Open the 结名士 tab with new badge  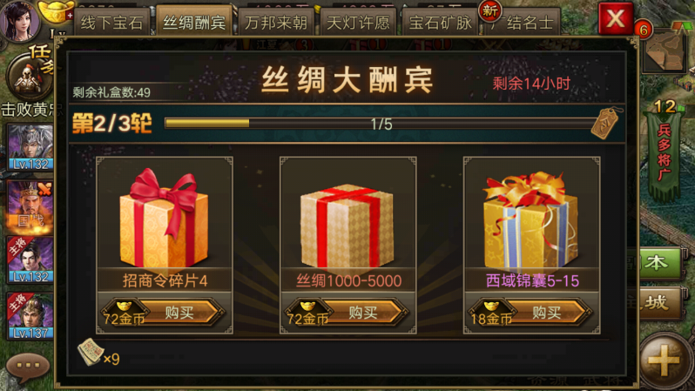tap(523, 22)
